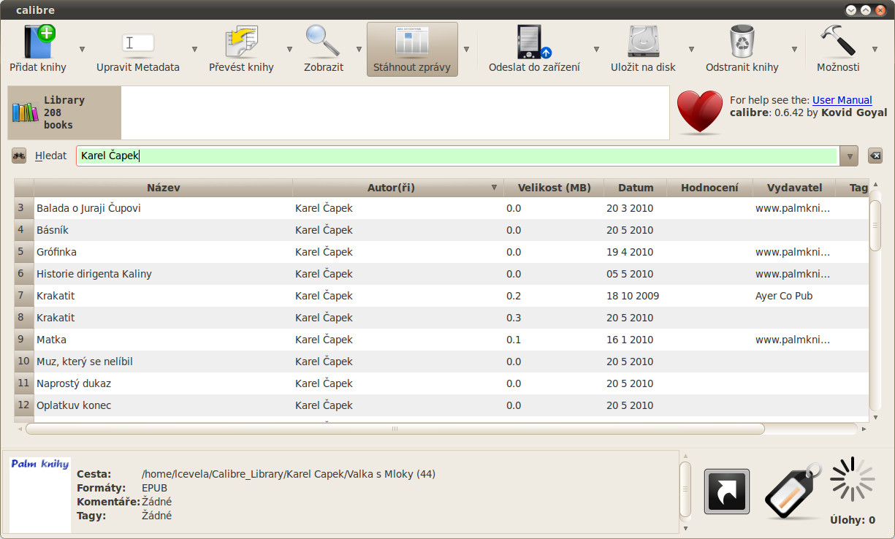This screenshot has height=539, width=895.
Task: Open Upravit Metadata editor icon
Action: pyautogui.click(x=137, y=42)
